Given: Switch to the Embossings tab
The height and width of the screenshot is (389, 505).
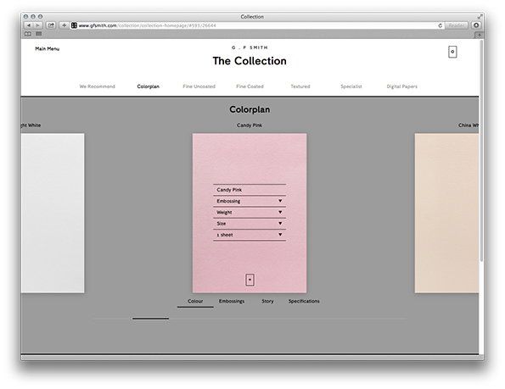Looking at the screenshot, I should click(232, 301).
